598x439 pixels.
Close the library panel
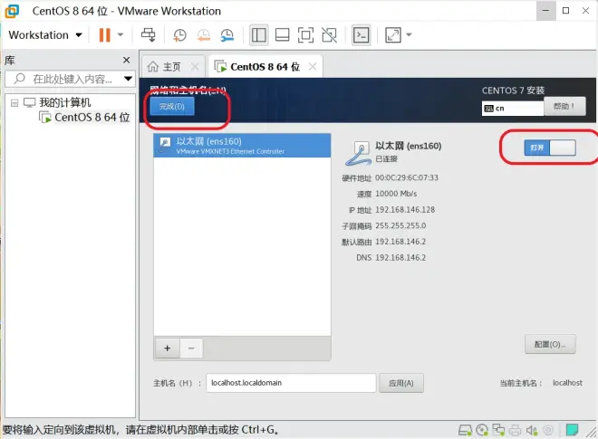(127, 61)
